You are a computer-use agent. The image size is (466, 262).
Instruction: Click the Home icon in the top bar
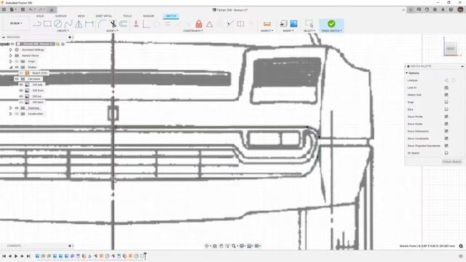(52, 9)
